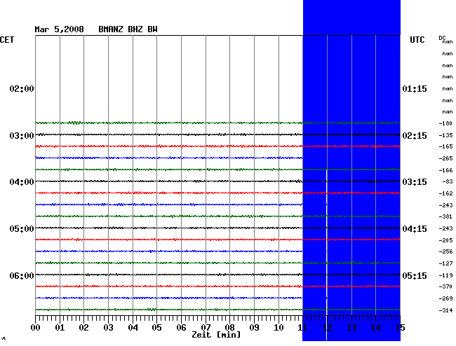Screen dimensions: 456x346
Task: Select the 06:00 CET time label
Action: pos(22,275)
